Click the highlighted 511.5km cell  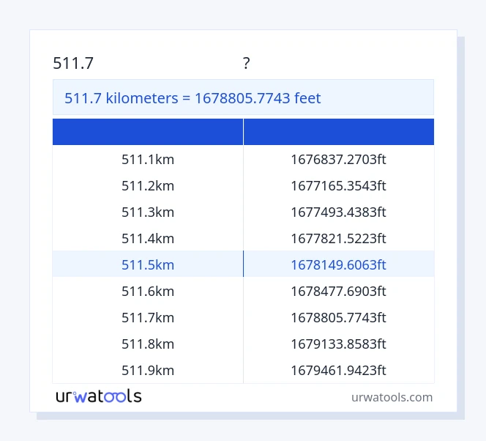coord(148,264)
